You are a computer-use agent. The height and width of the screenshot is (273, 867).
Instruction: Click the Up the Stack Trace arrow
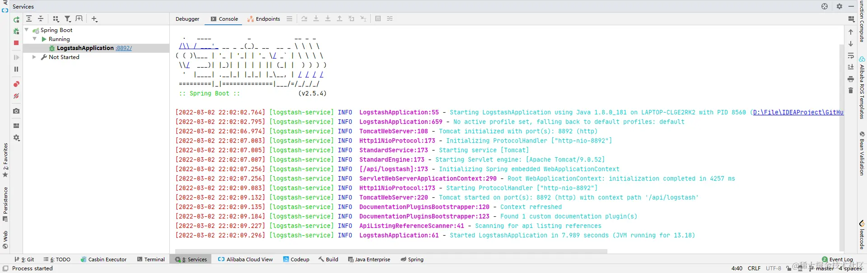click(851, 32)
